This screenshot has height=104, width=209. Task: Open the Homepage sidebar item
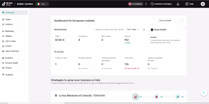14,13
